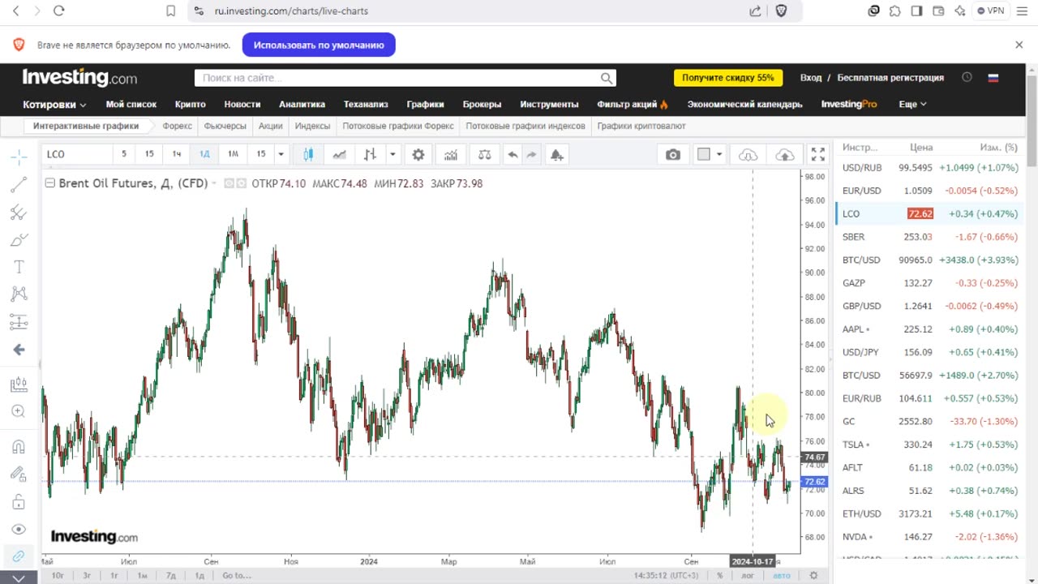
Task: Switch to the Фьючерсы tab
Action: click(x=225, y=126)
